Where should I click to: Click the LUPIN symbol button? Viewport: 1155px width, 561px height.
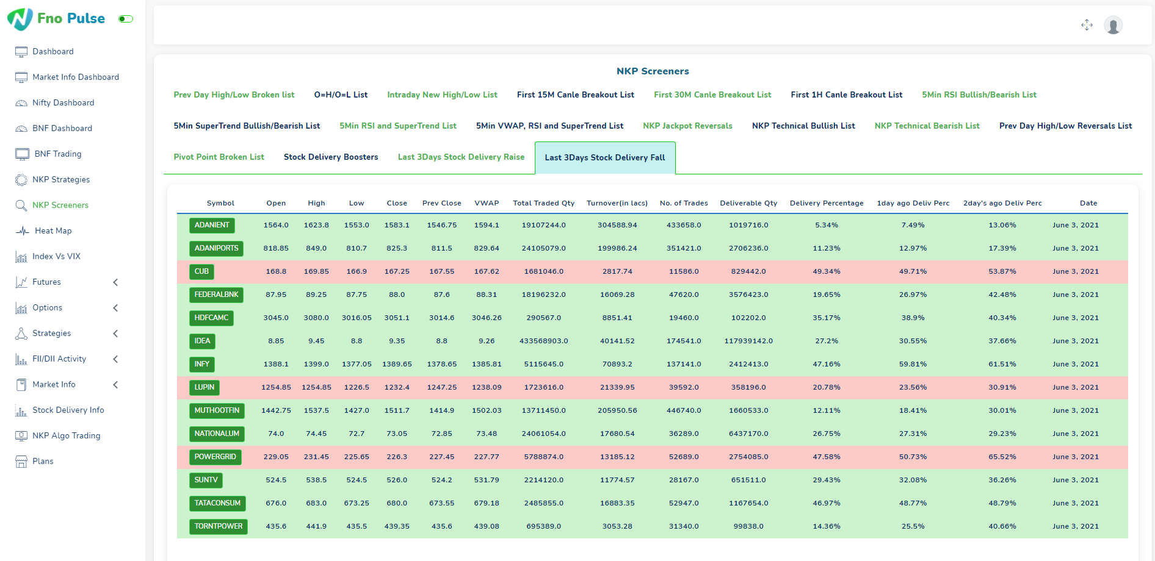[205, 388]
